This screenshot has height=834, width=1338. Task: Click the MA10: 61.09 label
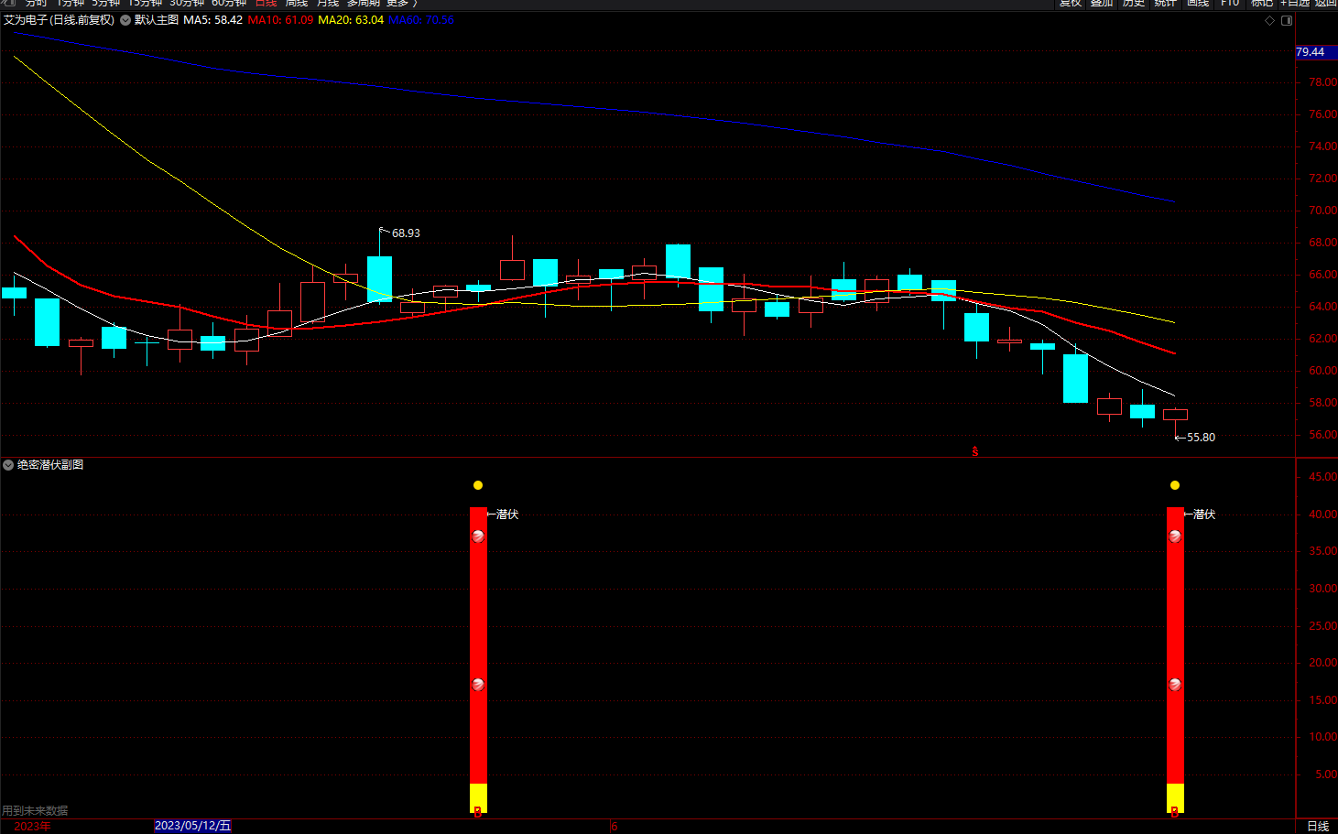tap(280, 20)
